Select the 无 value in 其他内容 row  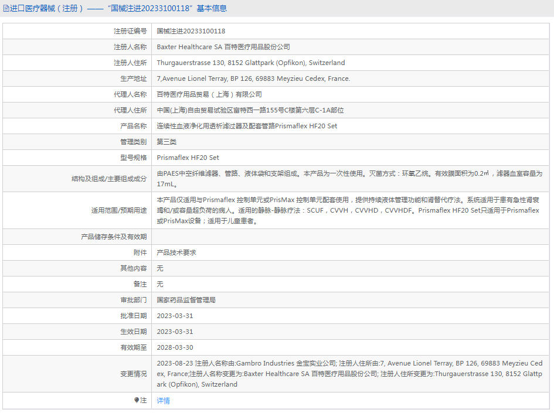click(160, 269)
